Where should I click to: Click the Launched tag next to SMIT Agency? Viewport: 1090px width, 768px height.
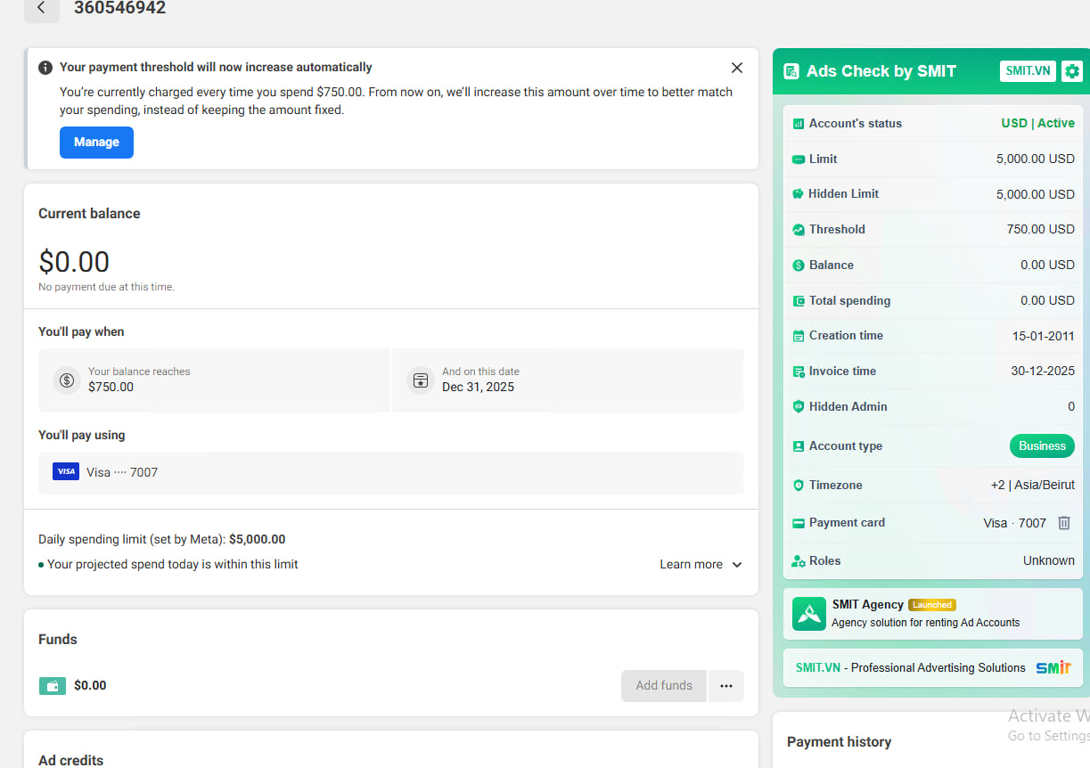931,605
